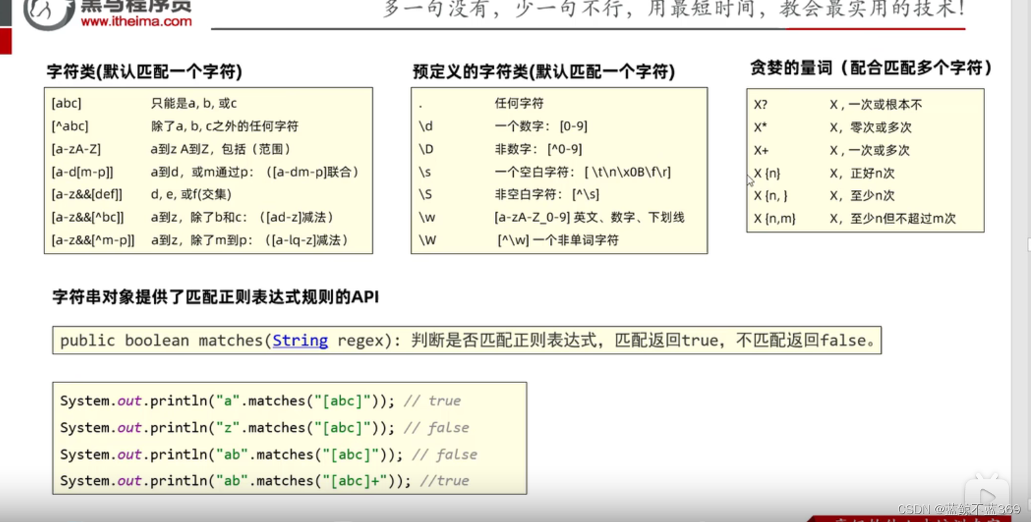Click the [a-d[m-p]] pattern text

[x=83, y=172]
